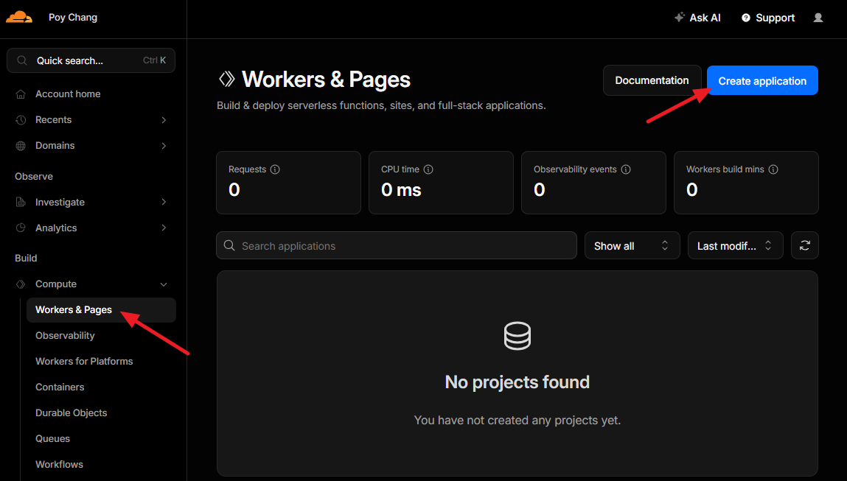Click the Create application button

[762, 80]
